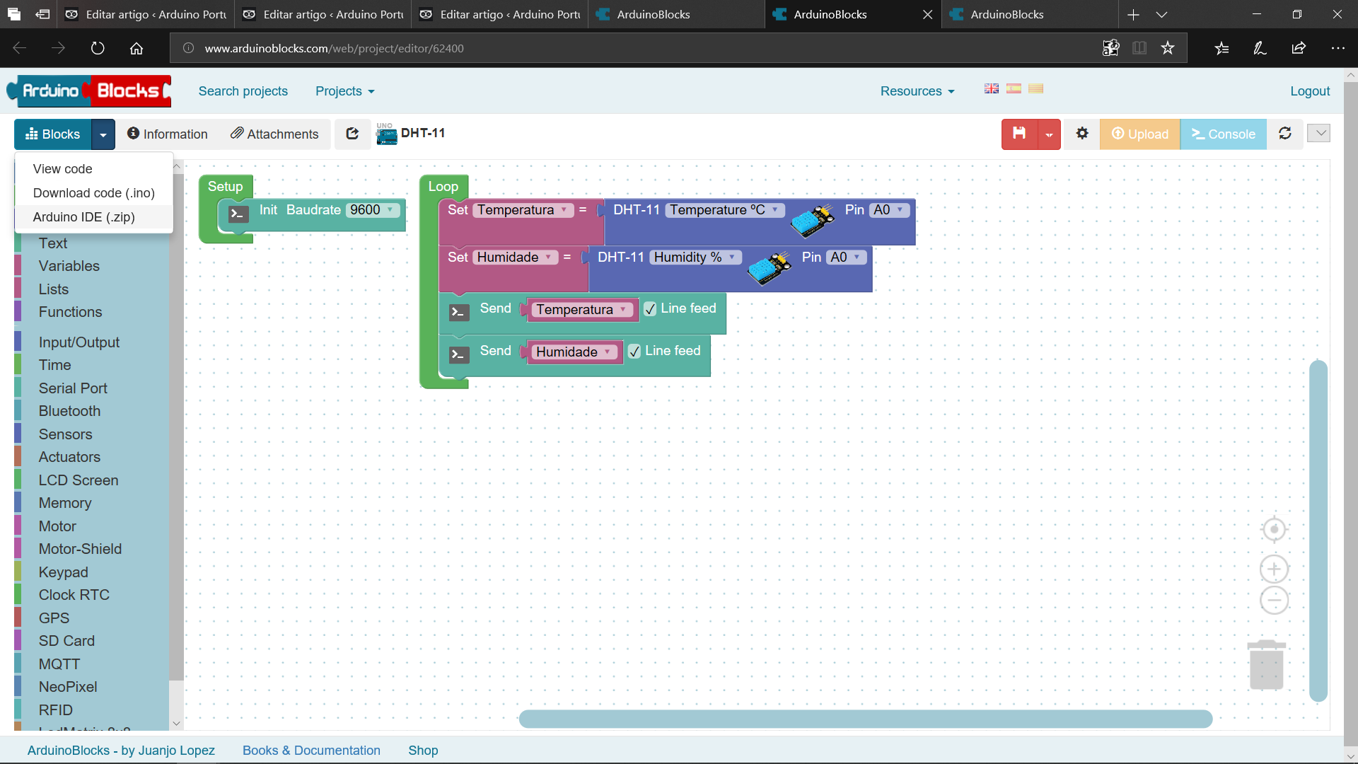The width and height of the screenshot is (1358, 764).
Task: Click the share project icon
Action: (x=352, y=134)
